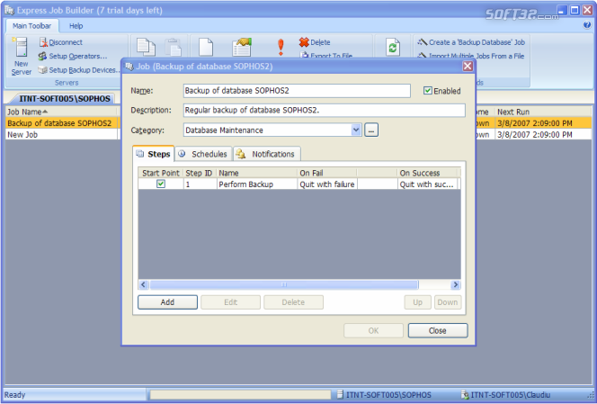Open Setup Backup Devices
The height and width of the screenshot is (404, 597).
tap(79, 70)
